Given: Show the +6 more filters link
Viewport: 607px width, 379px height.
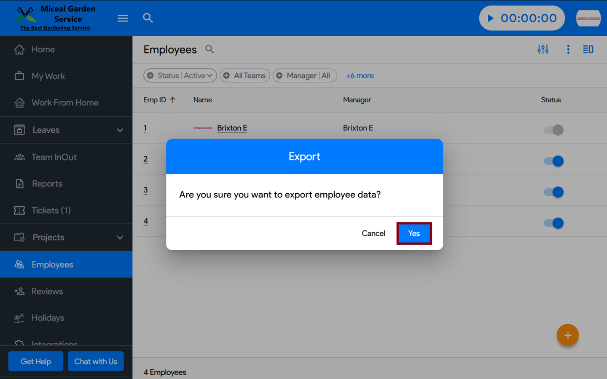Looking at the screenshot, I should [x=360, y=76].
